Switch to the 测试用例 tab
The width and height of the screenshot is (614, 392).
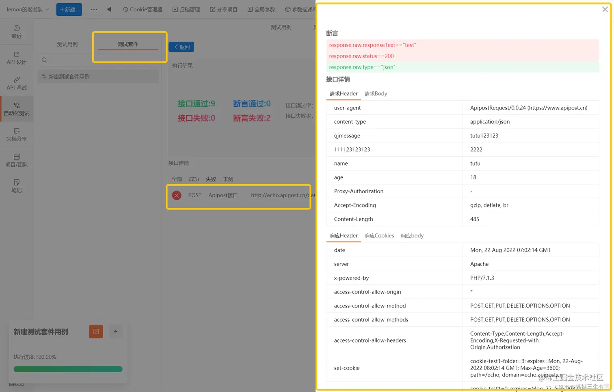(x=67, y=44)
